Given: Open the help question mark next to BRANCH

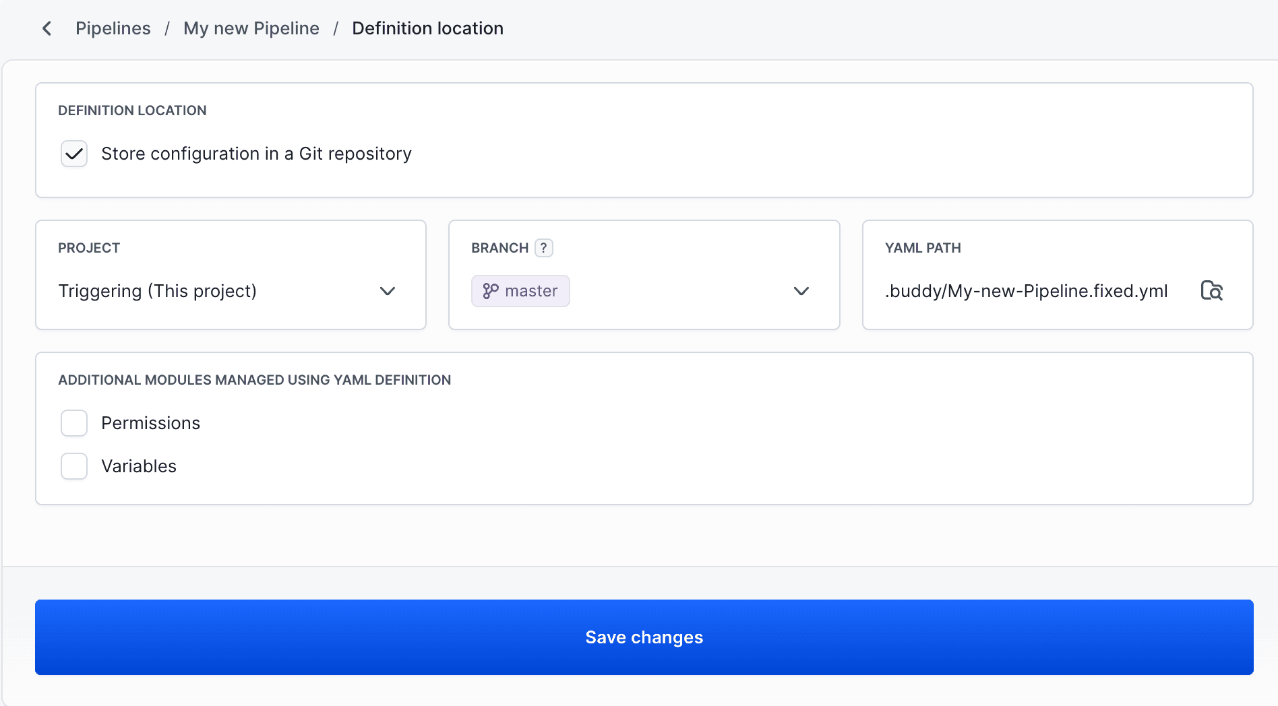Looking at the screenshot, I should coord(544,248).
